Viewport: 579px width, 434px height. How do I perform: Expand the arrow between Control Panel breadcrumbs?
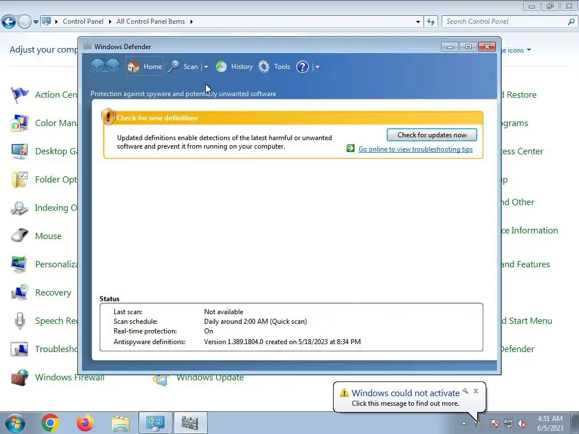(x=110, y=21)
